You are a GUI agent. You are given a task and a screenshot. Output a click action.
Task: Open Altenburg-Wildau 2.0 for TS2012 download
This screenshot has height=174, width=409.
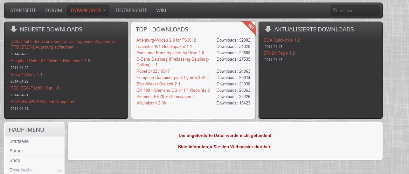pyautogui.click(x=166, y=40)
